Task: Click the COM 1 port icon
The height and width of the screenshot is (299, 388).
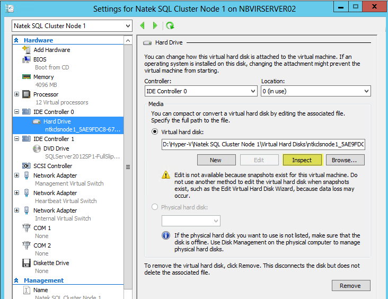Action: click(27, 228)
